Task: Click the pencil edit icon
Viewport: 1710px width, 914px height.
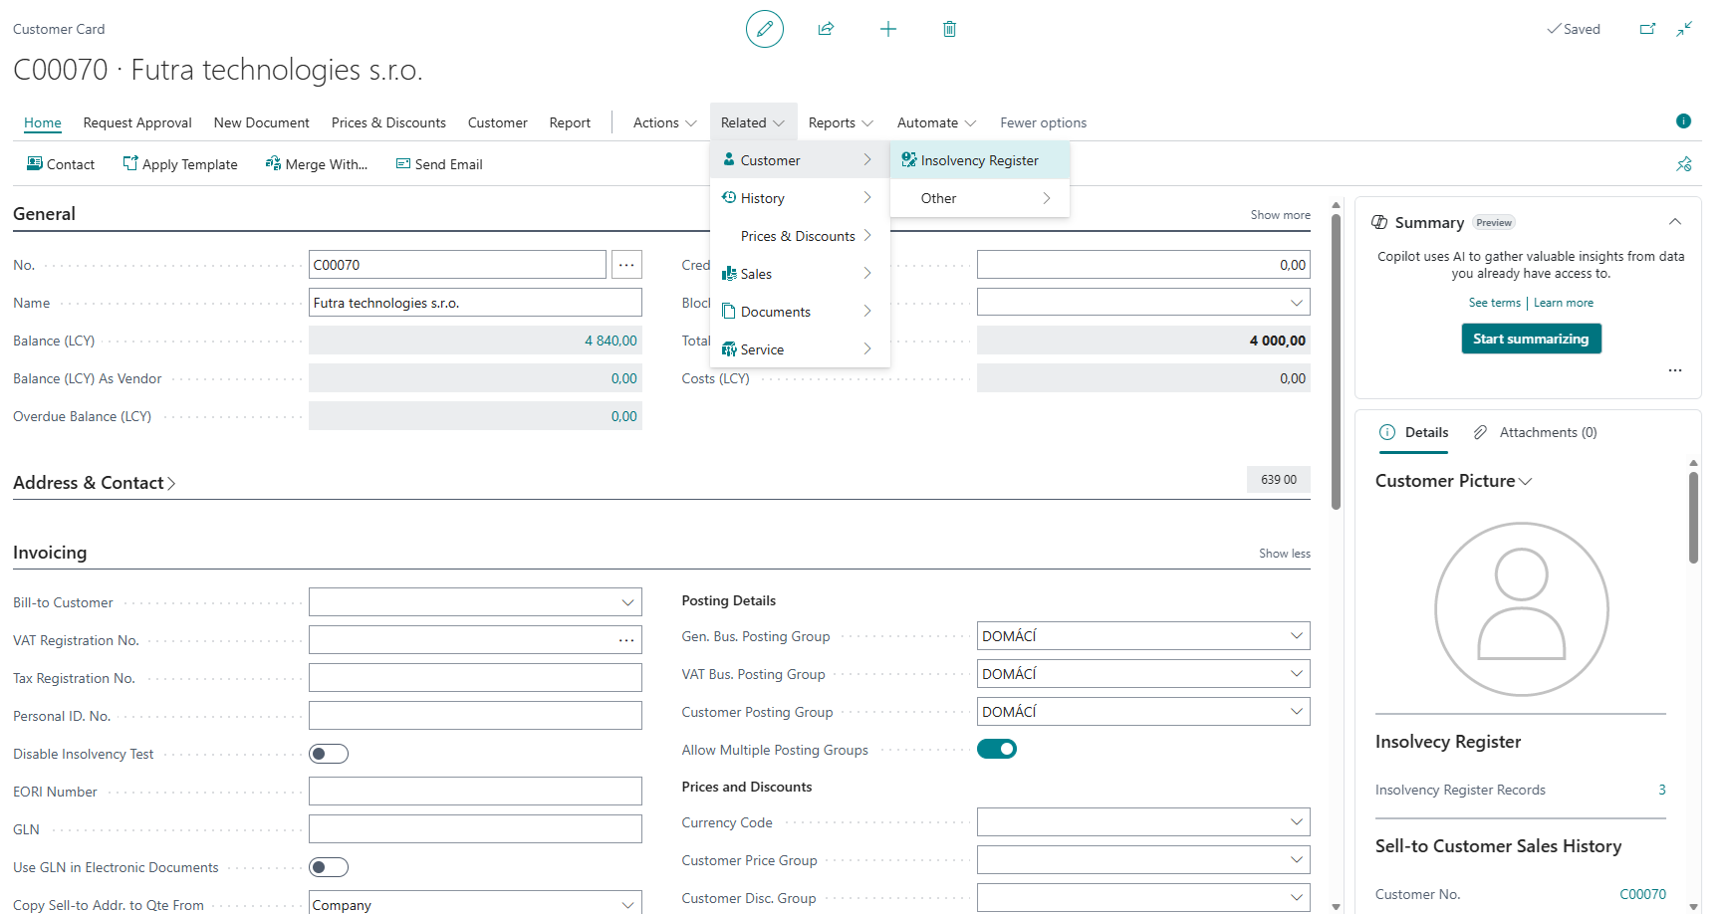Action: (x=764, y=29)
